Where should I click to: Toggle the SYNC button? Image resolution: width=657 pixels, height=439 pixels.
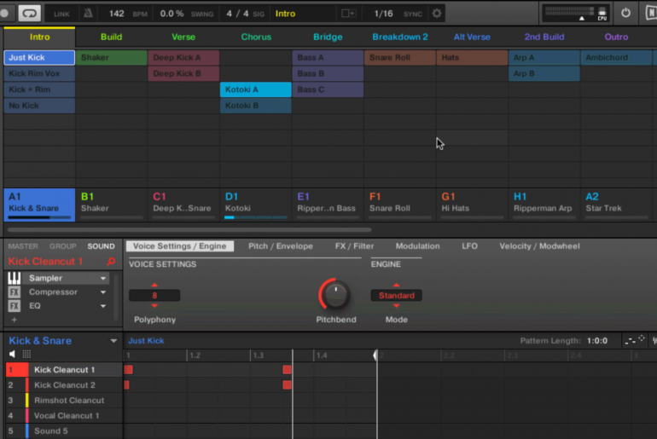[x=413, y=14]
